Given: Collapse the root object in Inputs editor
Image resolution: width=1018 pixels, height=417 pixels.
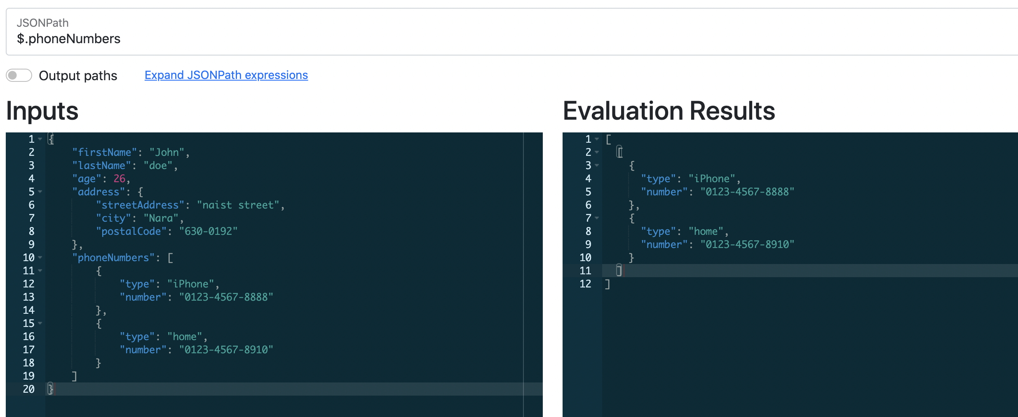Looking at the screenshot, I should coord(40,139).
